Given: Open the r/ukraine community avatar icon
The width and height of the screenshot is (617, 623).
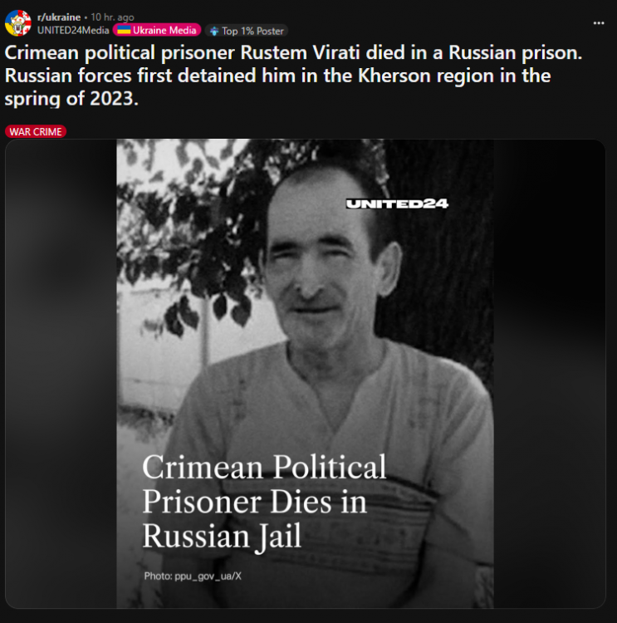Looking at the screenshot, I should [x=18, y=23].
